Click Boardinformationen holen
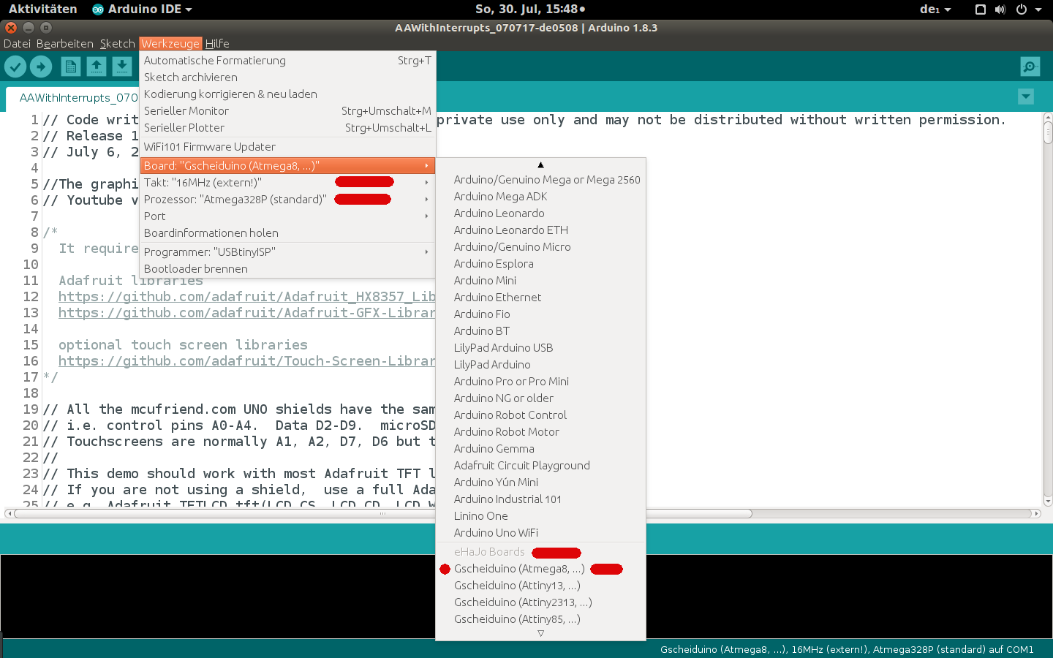 coord(287,233)
